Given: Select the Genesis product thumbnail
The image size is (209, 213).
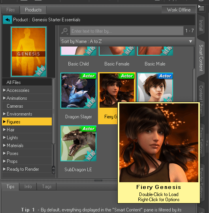Looking at the screenshot, I should [29, 52].
